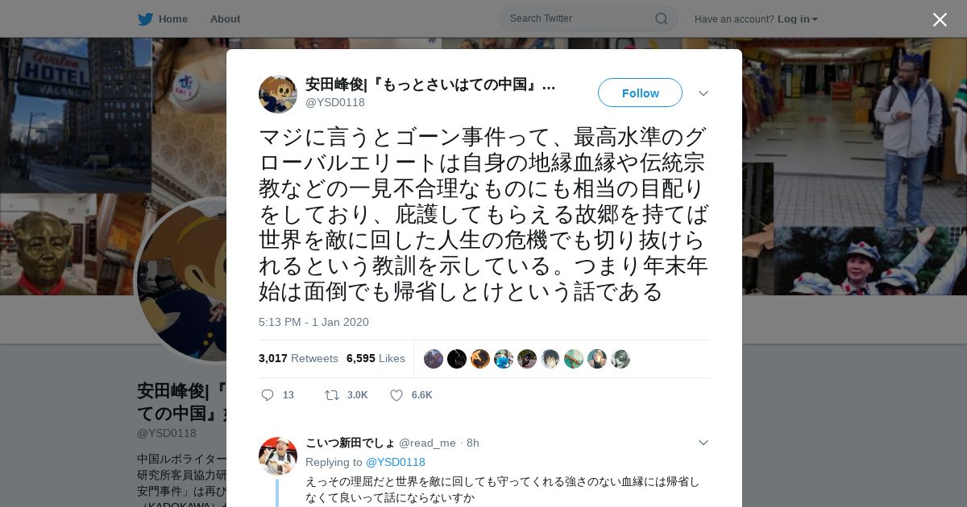The height and width of the screenshot is (507, 967).
Task: View the 6,595 Likes list
Action: (x=376, y=358)
